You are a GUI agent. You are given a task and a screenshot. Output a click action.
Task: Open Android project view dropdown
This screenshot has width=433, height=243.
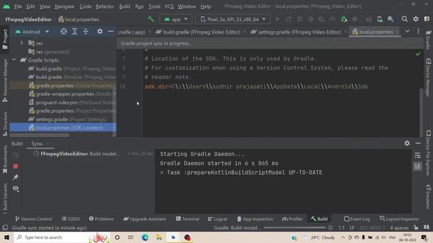[32, 32]
